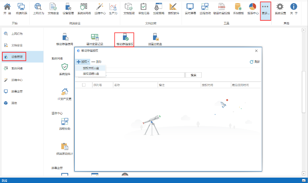Open 加密策略 lock icon

coord(158,9)
